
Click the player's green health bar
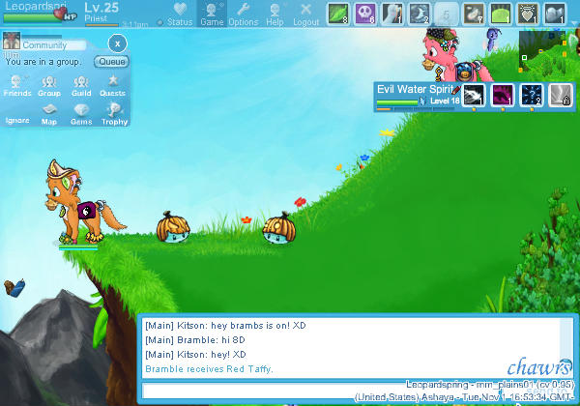32,17
